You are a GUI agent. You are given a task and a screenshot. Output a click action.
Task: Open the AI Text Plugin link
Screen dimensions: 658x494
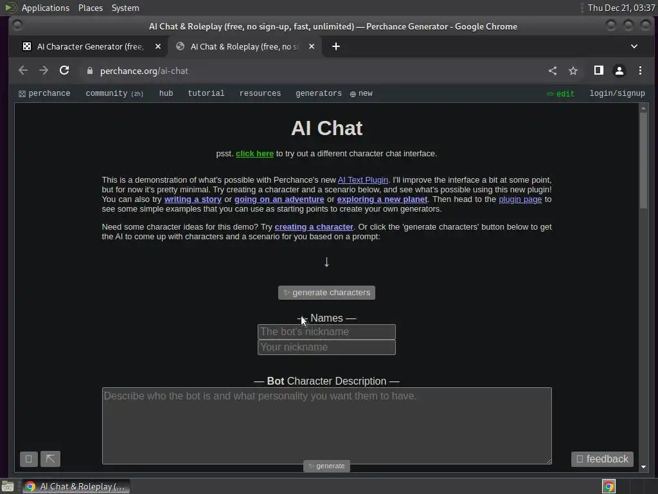coord(363,180)
